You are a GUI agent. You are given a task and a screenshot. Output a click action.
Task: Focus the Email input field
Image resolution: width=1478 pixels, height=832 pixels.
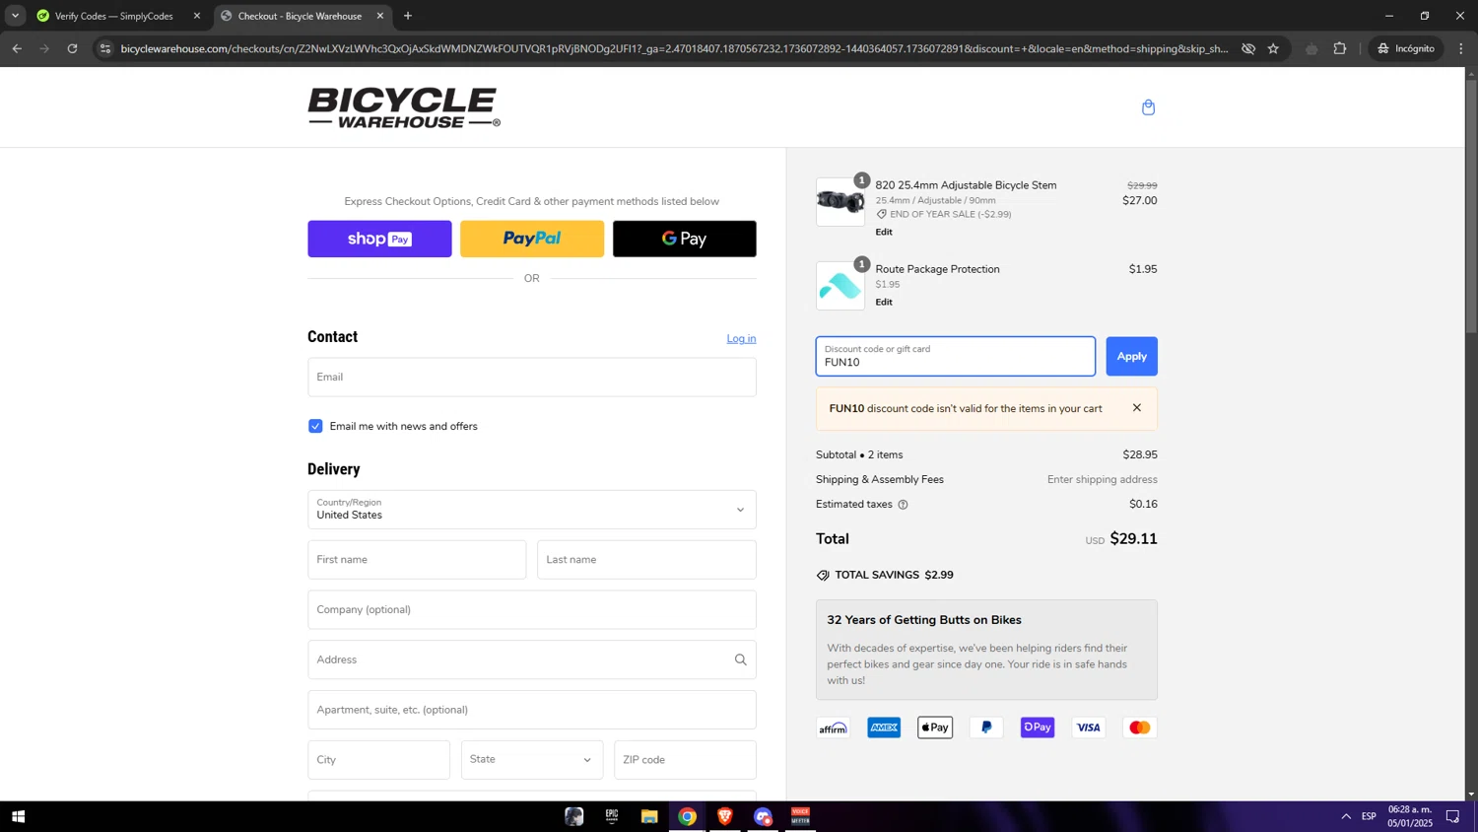532,377
